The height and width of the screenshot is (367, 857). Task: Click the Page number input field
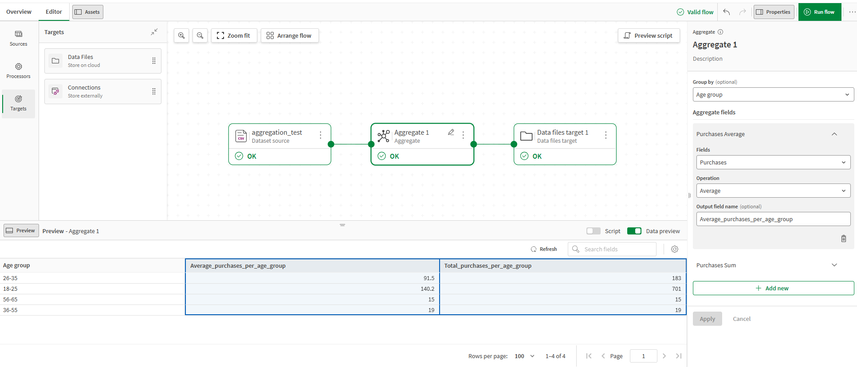click(643, 356)
